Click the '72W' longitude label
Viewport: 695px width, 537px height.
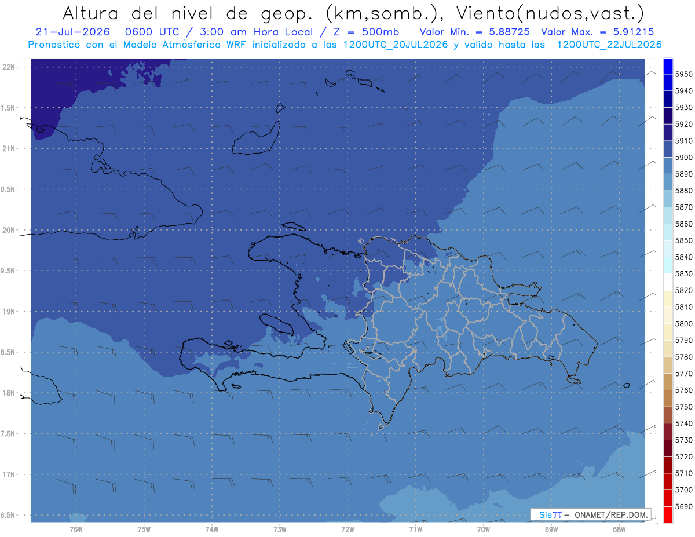(x=348, y=529)
